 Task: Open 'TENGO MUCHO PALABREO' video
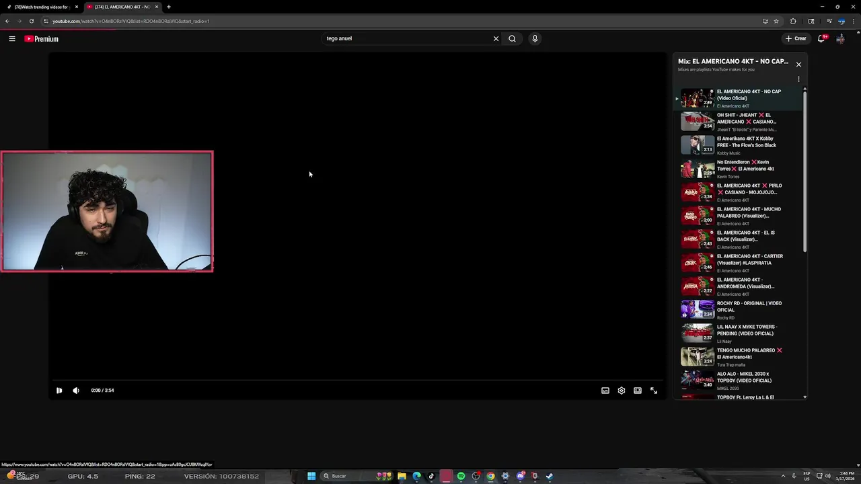(x=738, y=357)
